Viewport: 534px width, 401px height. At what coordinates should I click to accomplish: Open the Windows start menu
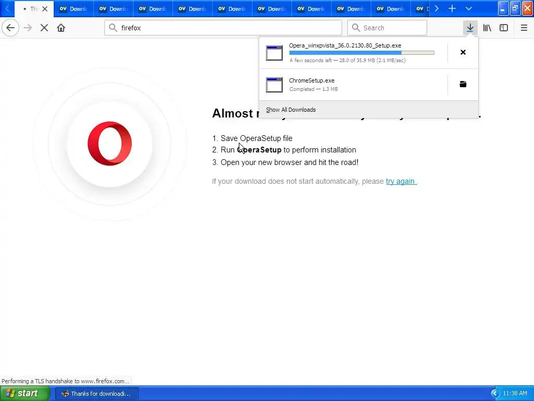pos(25,393)
